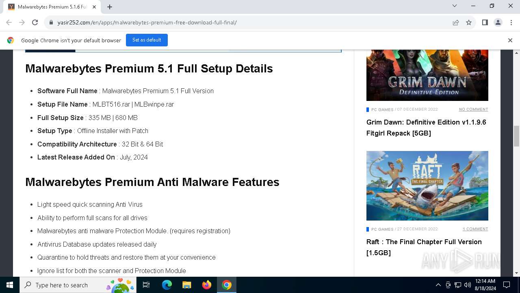Click the scrollbar down arrow

point(517,273)
